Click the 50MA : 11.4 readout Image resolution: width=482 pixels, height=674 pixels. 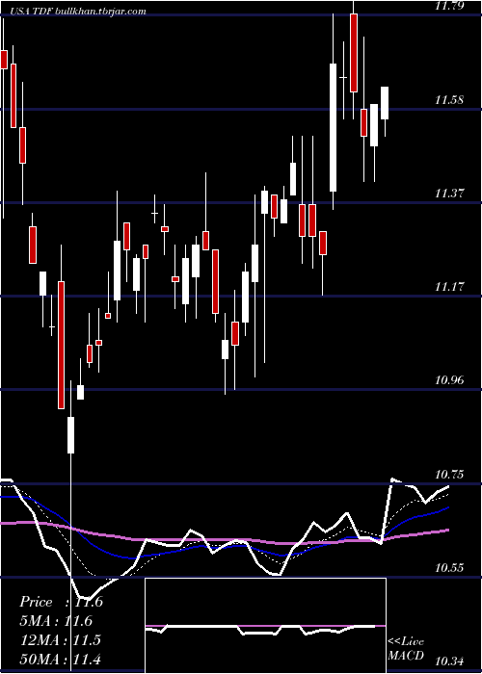[61, 659]
